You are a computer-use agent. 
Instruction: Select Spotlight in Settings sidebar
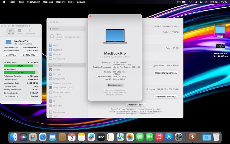tap(67, 106)
